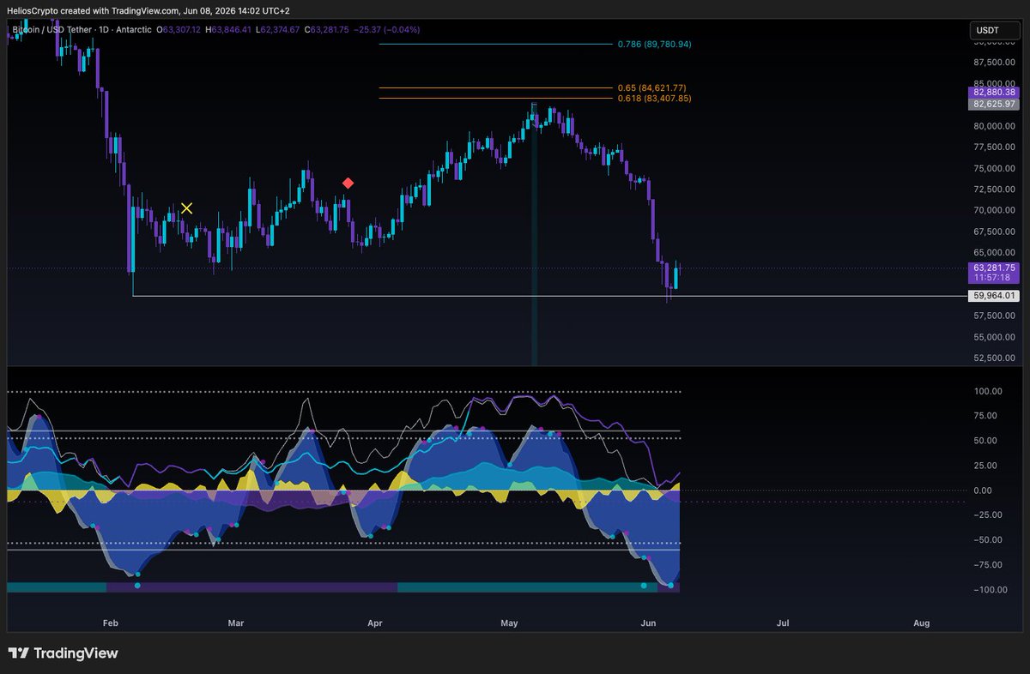Screen dimensions: 1030x674
Task: Click the 25.00 oscillator scale value
Action: pos(987,466)
